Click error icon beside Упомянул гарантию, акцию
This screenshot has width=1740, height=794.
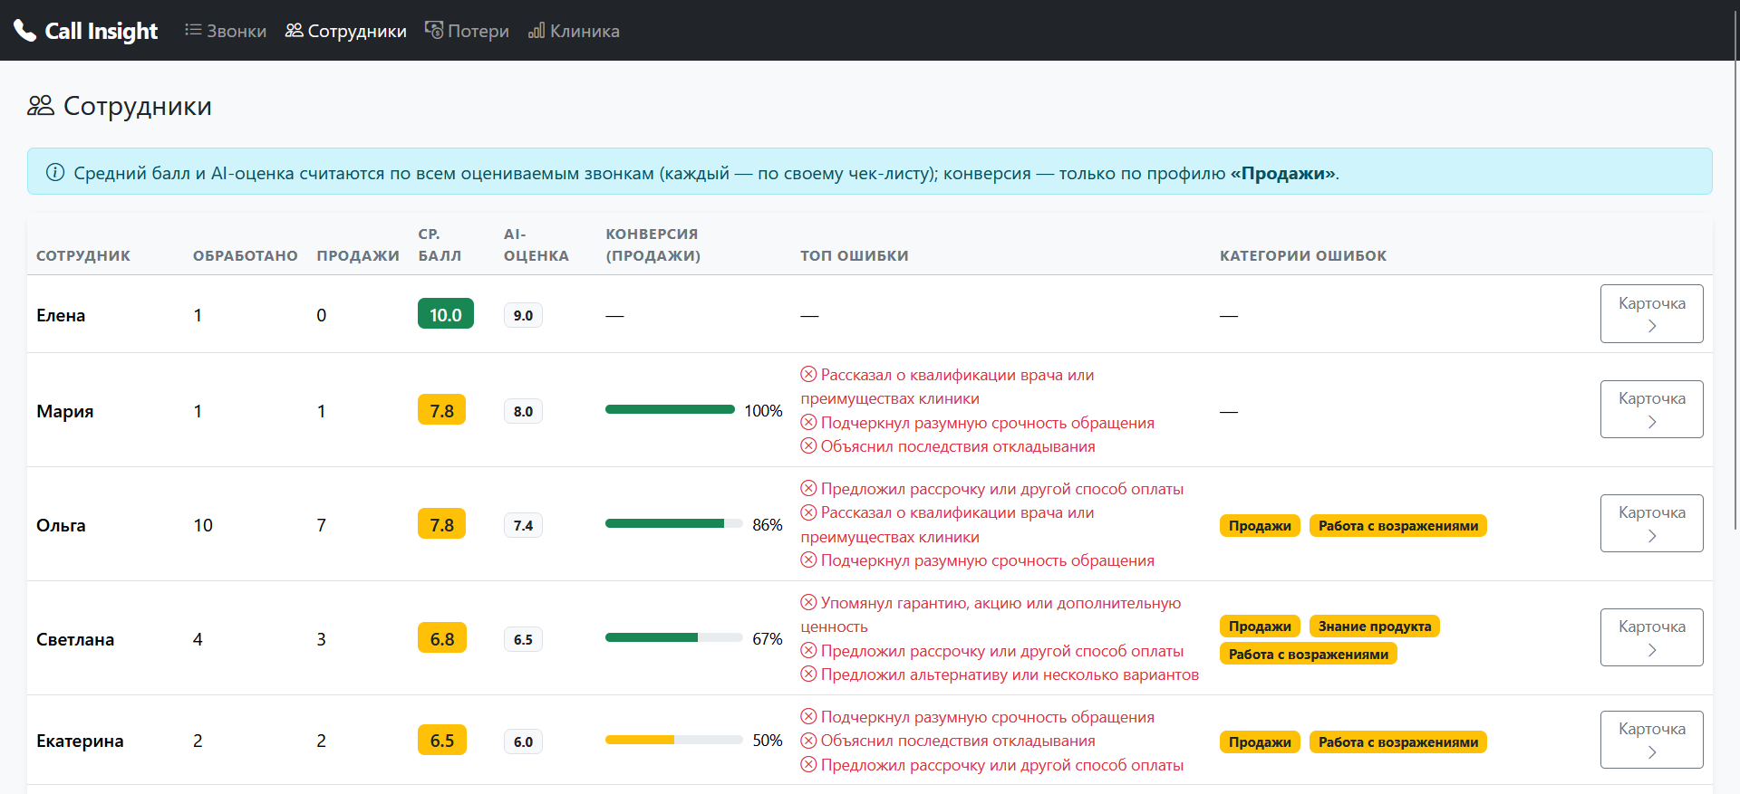coord(808,602)
